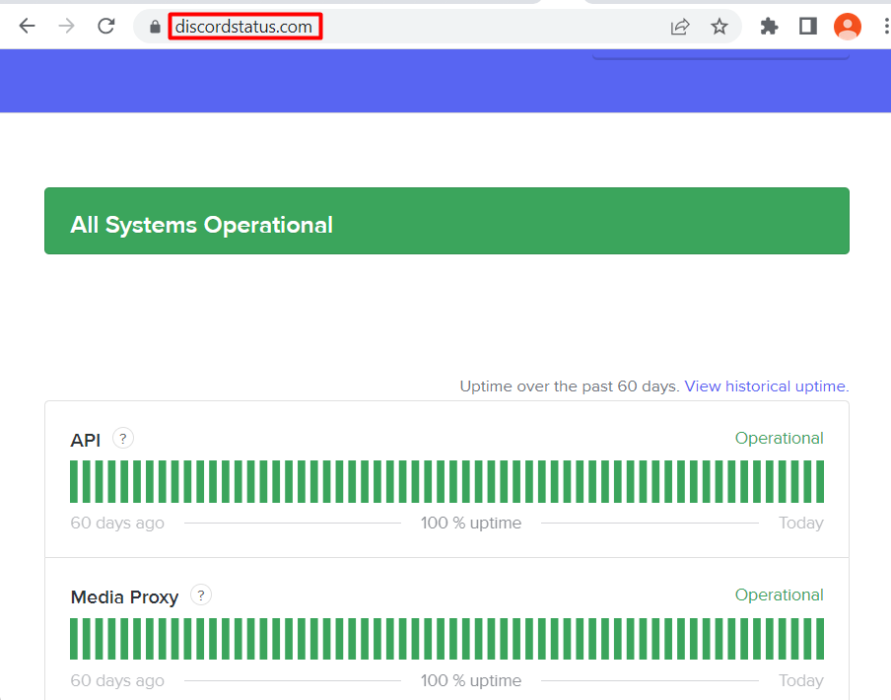Click the API Operational status text
891x700 pixels.
pos(779,438)
